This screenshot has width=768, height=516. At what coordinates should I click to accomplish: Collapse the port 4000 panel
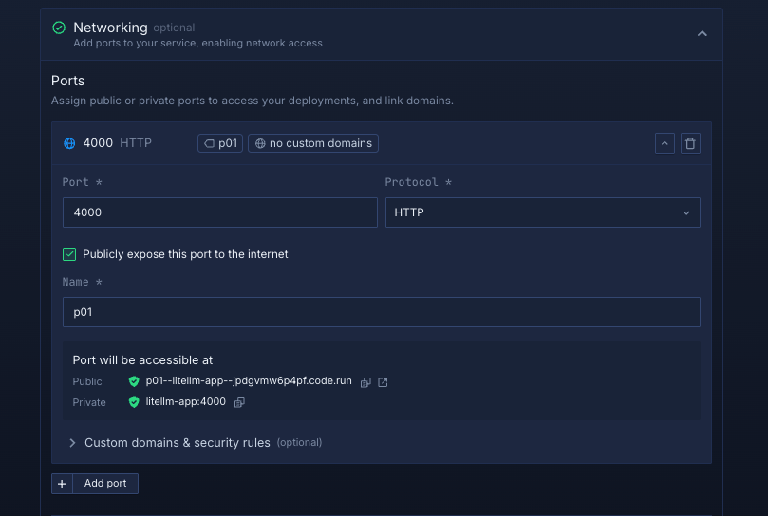pos(665,143)
